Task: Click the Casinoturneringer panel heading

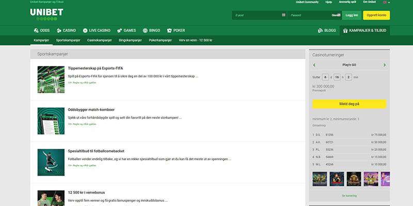Action: pyautogui.click(x=328, y=55)
